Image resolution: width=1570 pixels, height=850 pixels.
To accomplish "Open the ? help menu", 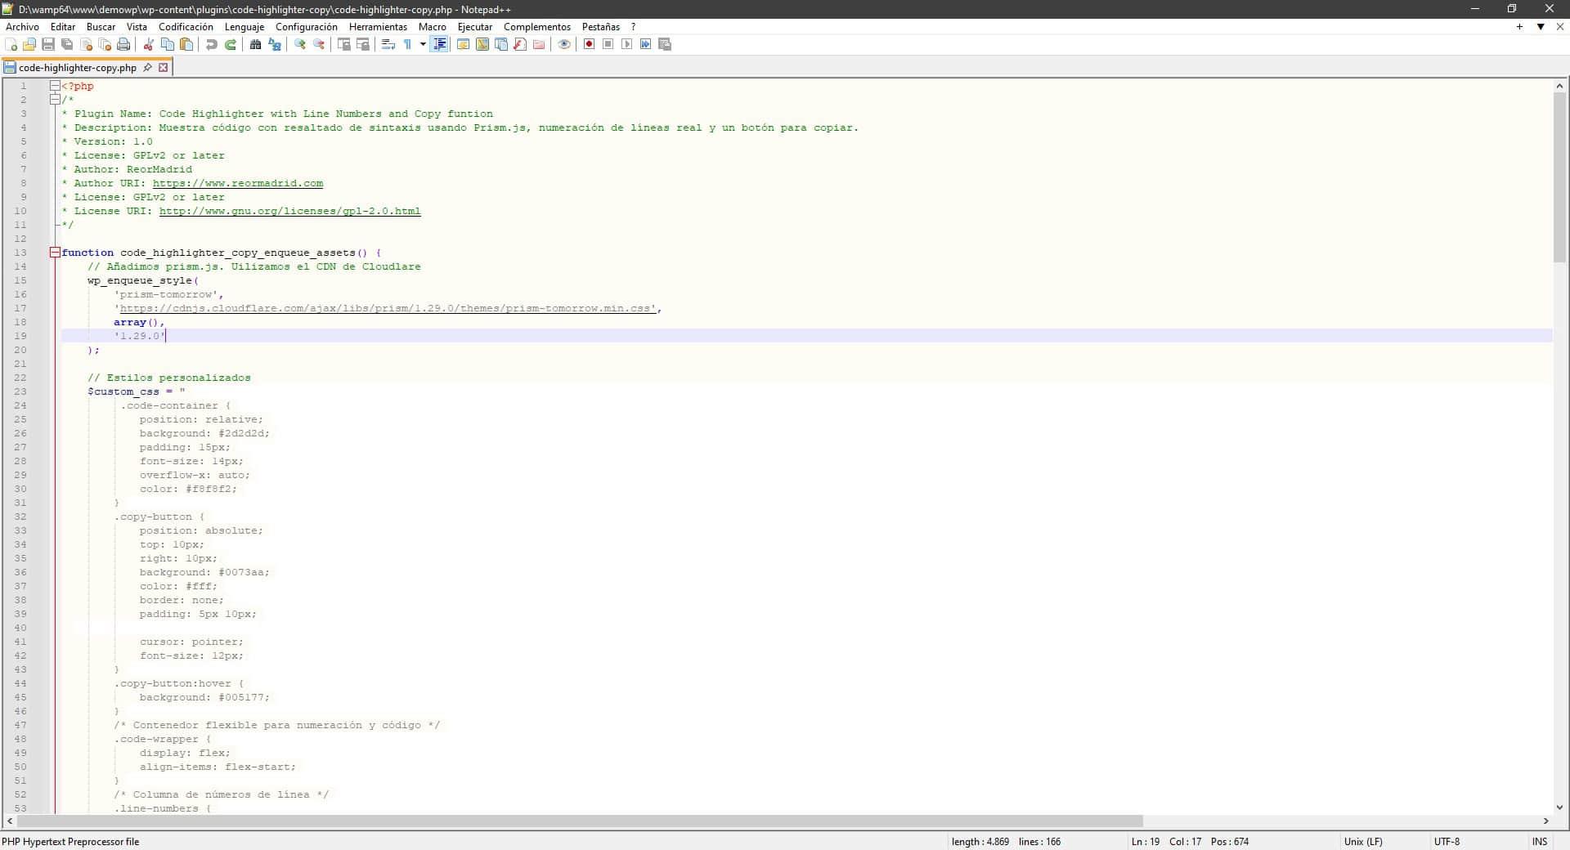I will coord(633,27).
